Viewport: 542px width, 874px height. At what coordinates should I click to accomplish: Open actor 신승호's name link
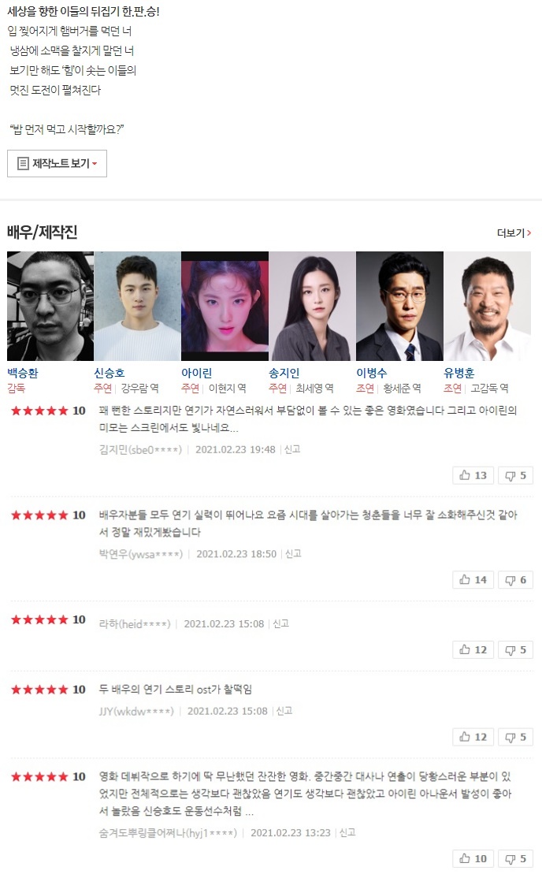110,373
